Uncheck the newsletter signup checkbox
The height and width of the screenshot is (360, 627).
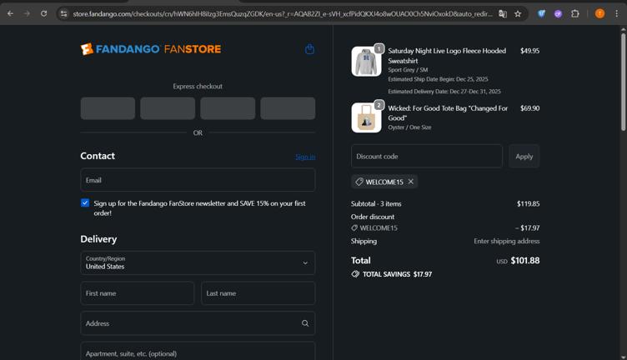click(x=85, y=203)
